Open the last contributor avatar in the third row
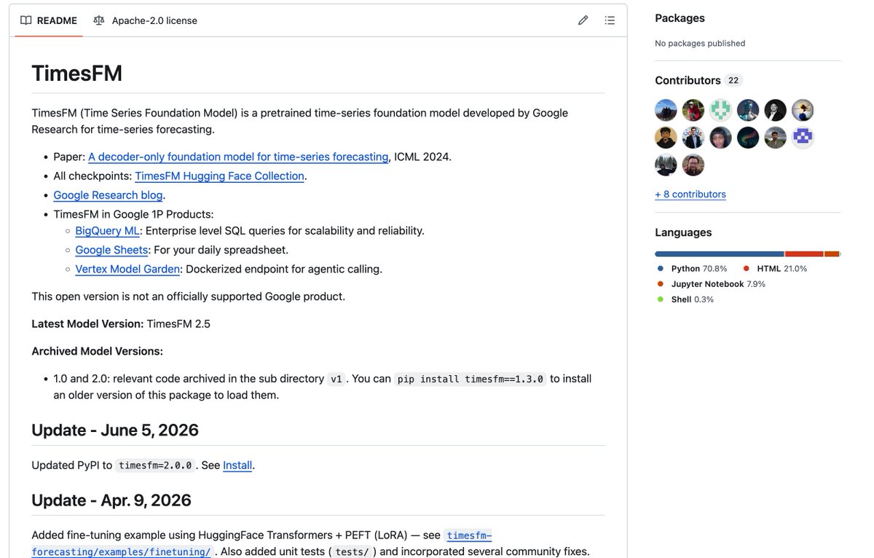Image resolution: width=874 pixels, height=558 pixels. coord(693,165)
